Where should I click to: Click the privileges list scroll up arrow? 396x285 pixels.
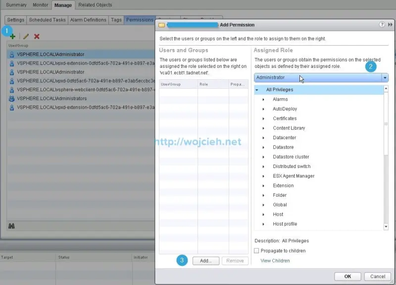pos(386,89)
